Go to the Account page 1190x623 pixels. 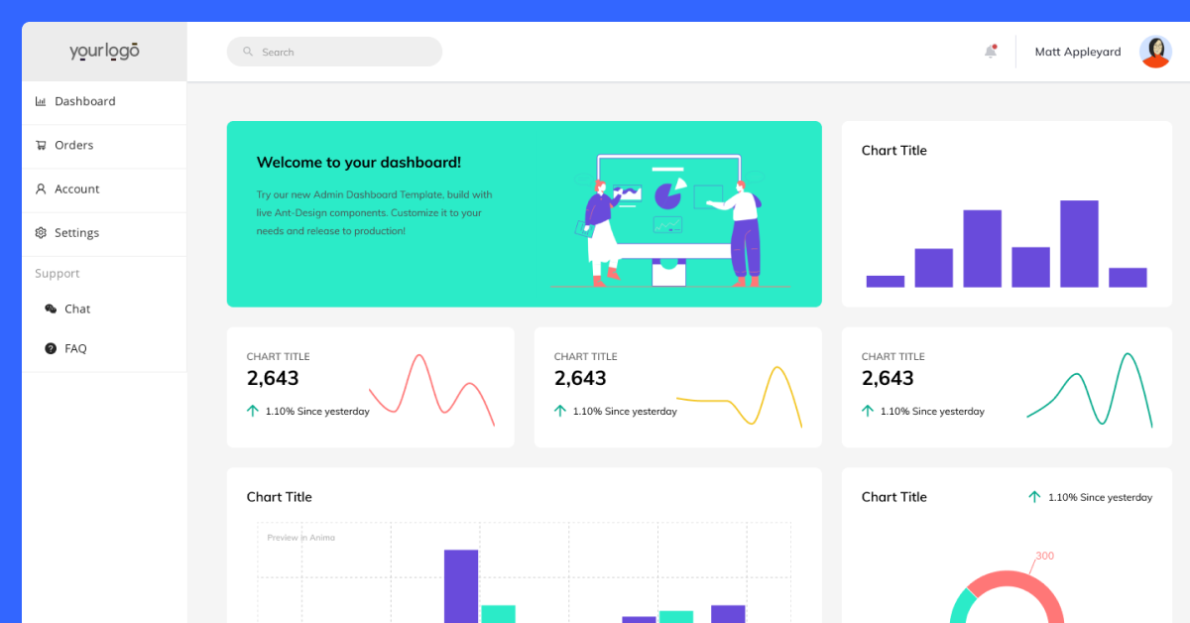tap(76, 188)
